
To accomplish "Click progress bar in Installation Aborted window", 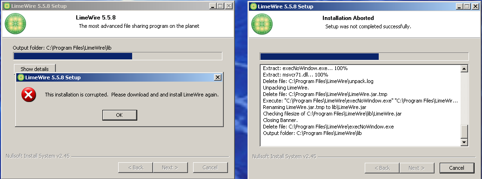I will tap(364, 57).
